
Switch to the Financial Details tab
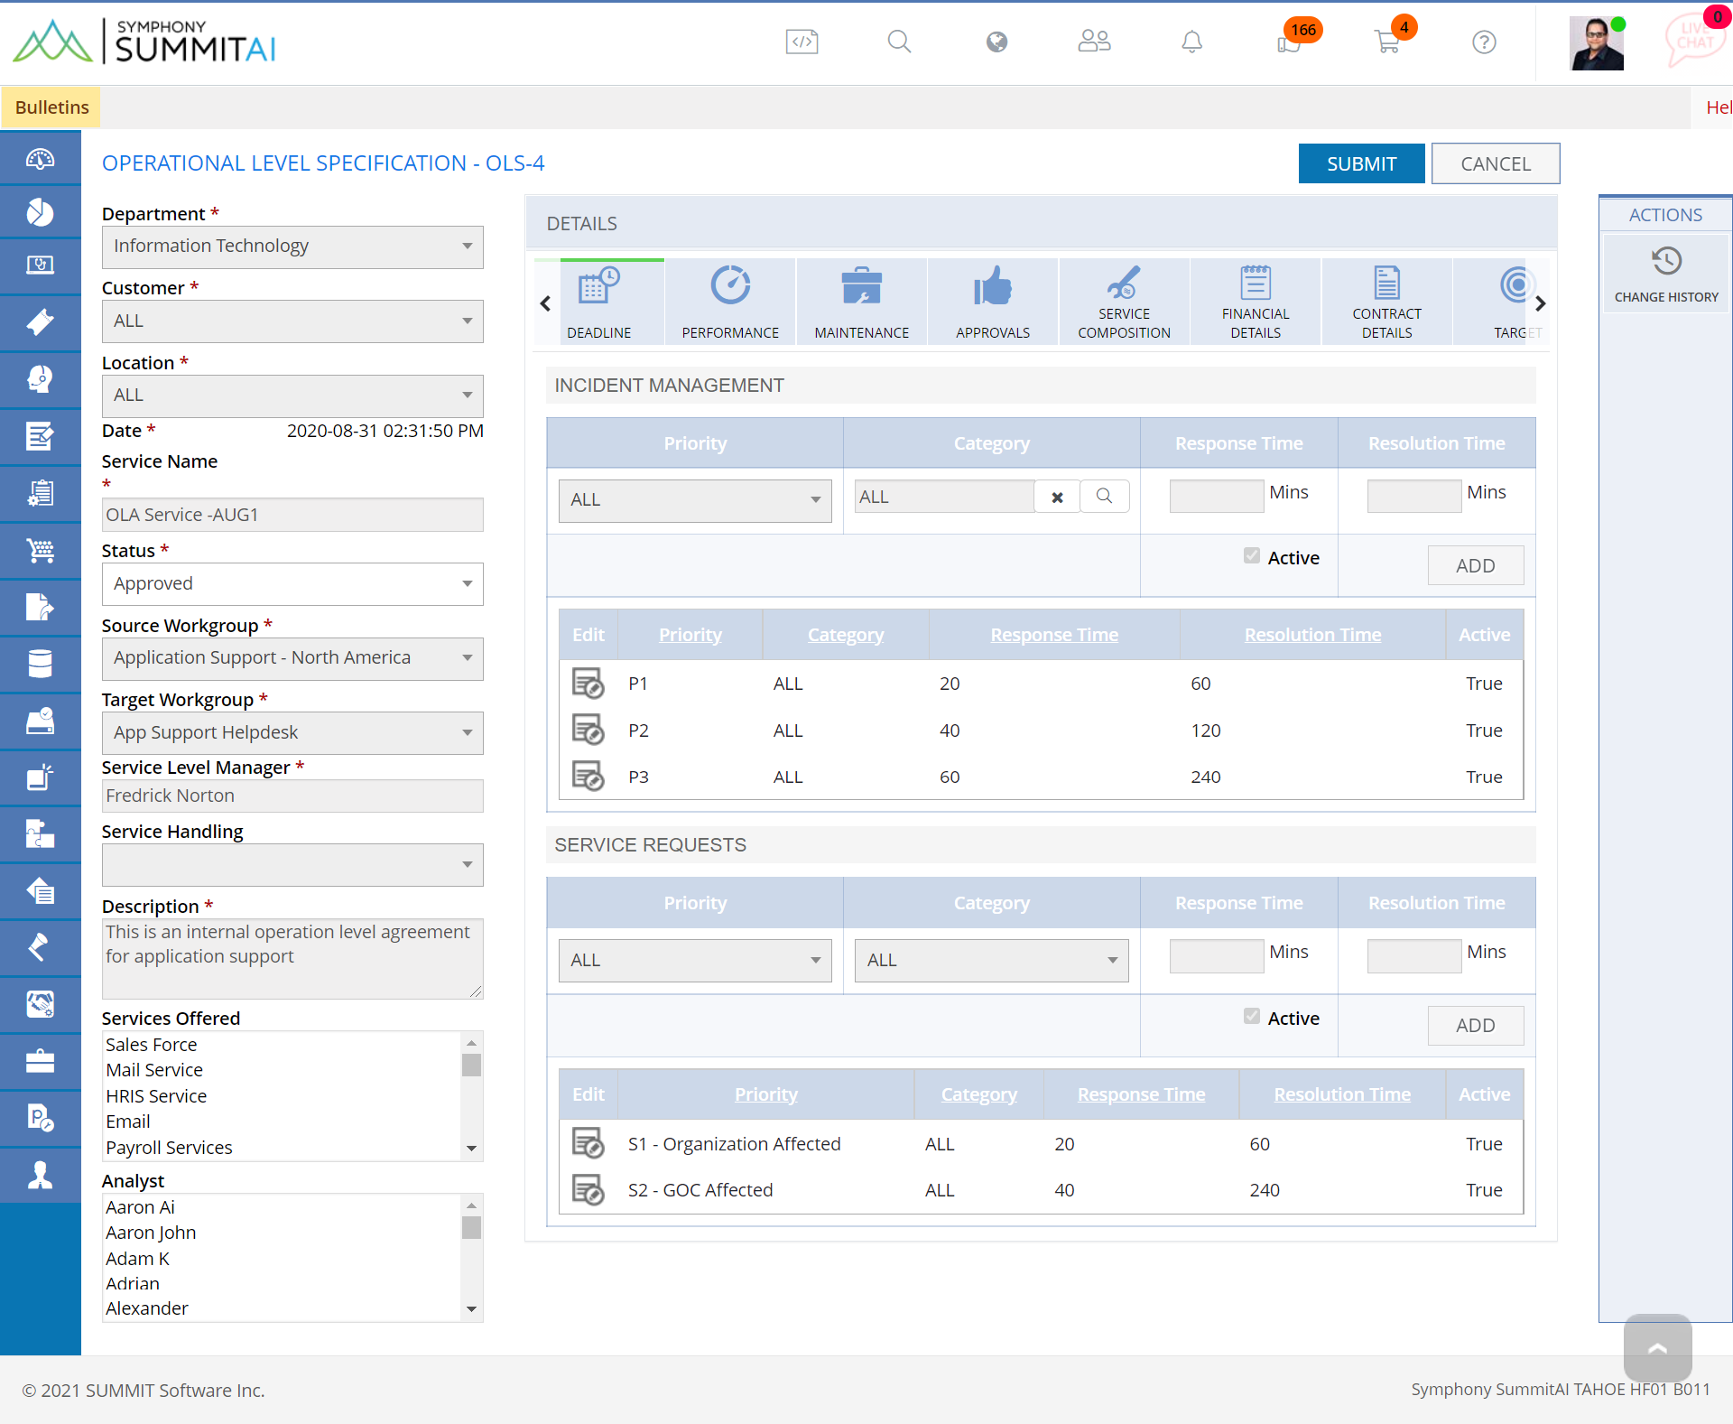coord(1256,302)
